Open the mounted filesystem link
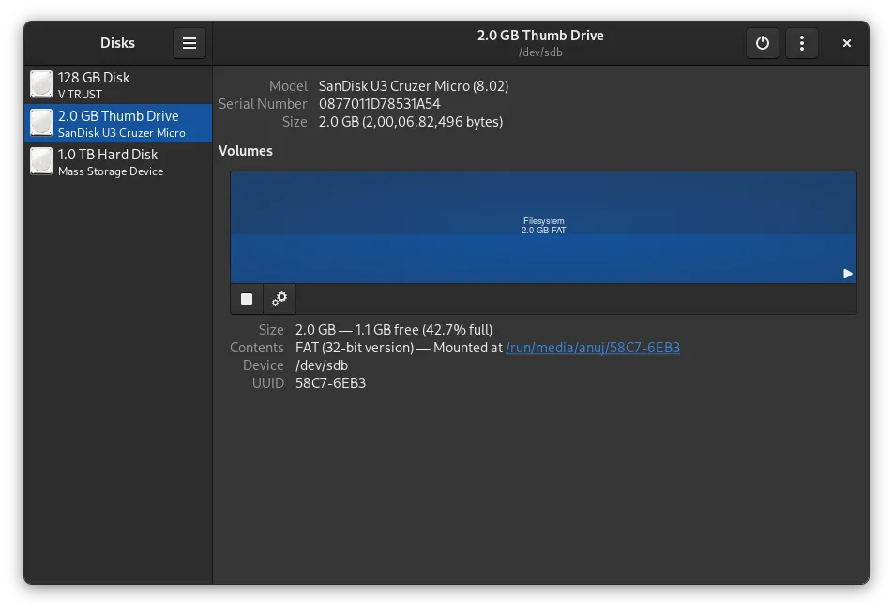The image size is (893, 611). click(593, 347)
